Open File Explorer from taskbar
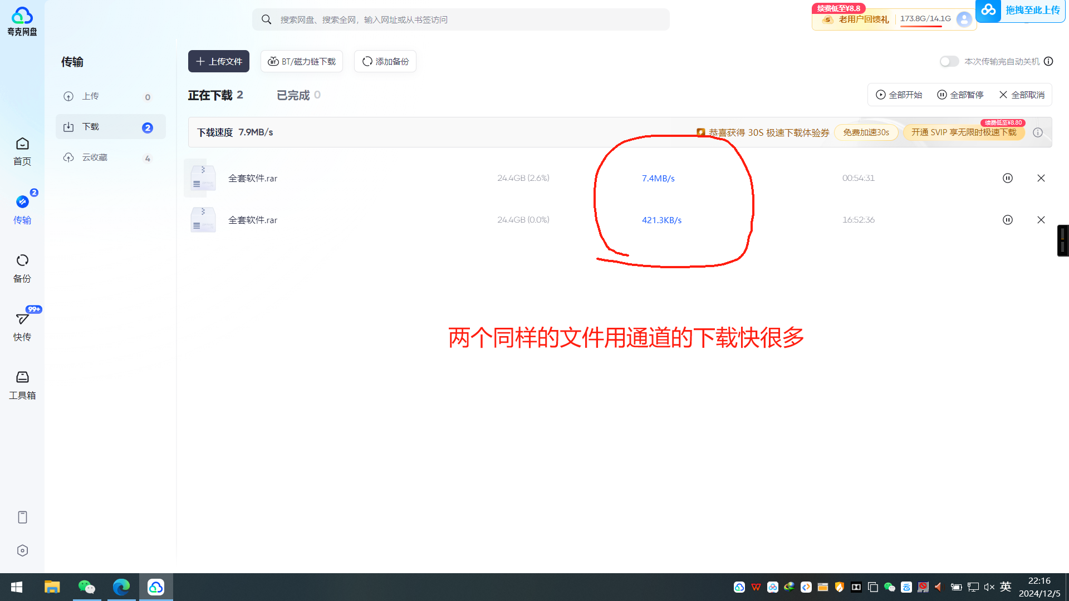This screenshot has height=601, width=1069. [52, 587]
